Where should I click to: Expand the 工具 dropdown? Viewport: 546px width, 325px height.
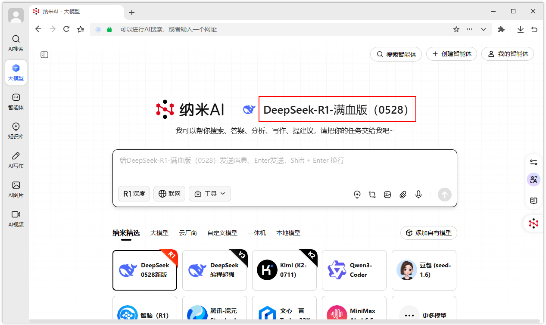coord(210,194)
